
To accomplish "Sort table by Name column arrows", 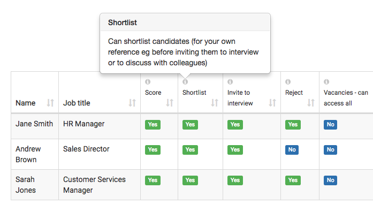I will click(50, 103).
